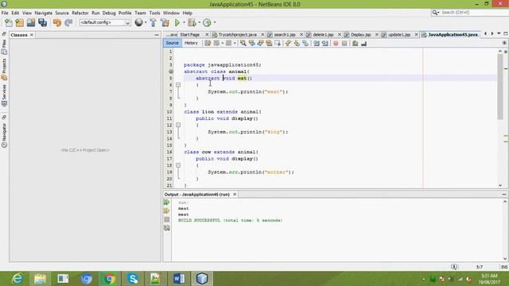The width and height of the screenshot is (509, 286).
Task: Click the Undo toolbar icon
Action: coord(57,22)
